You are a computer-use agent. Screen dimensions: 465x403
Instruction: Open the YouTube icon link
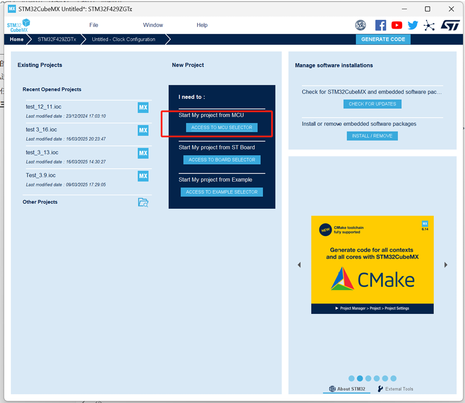(x=396, y=25)
